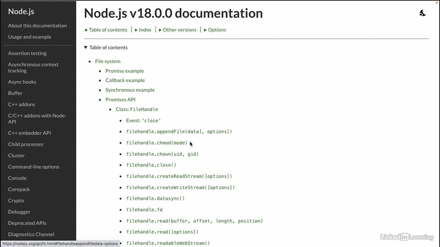The height and width of the screenshot is (247, 440).
Task: Toggle dark mode with the moon icon
Action: pyautogui.click(x=422, y=13)
